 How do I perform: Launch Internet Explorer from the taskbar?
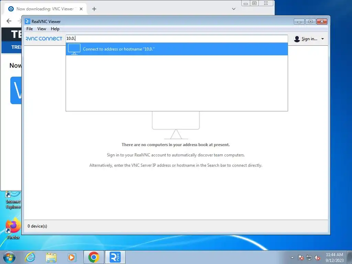(x=30, y=257)
